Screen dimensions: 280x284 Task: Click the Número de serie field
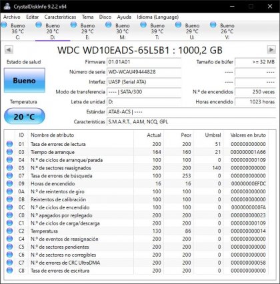click(144, 72)
